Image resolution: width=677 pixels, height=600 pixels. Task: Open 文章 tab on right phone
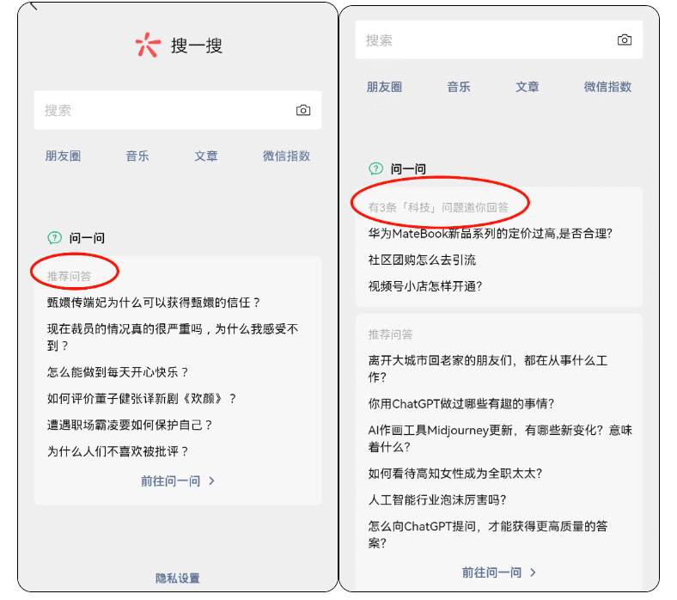528,87
